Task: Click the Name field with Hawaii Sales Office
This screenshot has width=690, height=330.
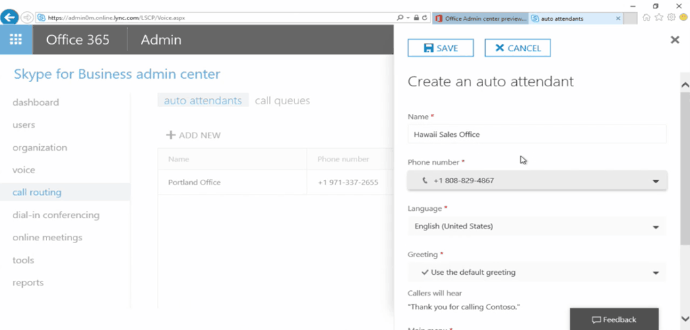Action: coord(536,134)
